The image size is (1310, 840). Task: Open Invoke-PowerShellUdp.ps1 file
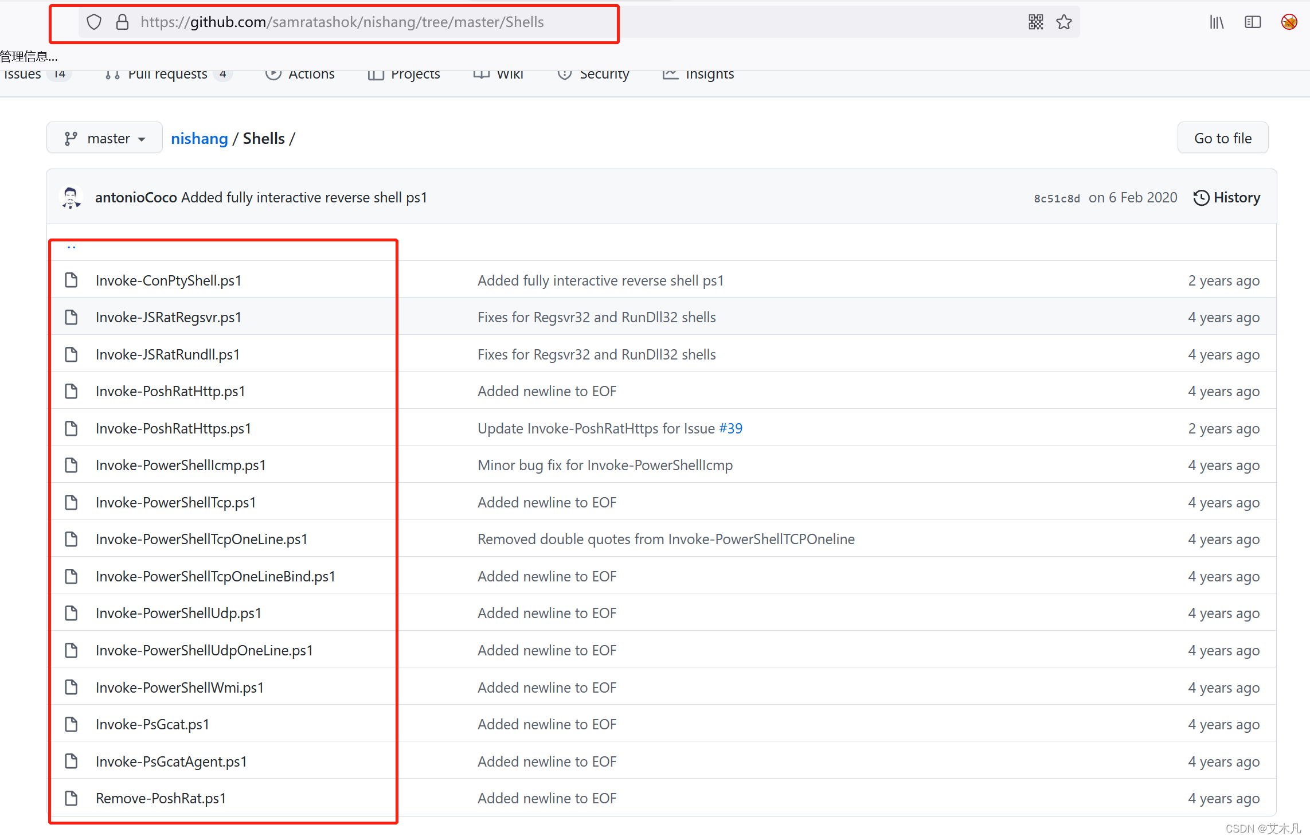point(178,613)
